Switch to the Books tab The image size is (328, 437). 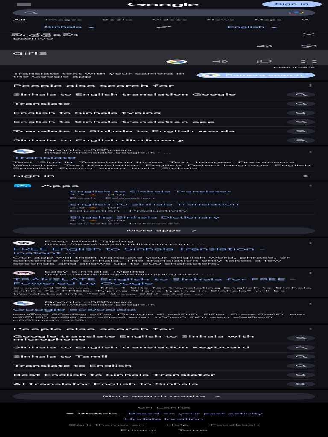[x=117, y=20]
